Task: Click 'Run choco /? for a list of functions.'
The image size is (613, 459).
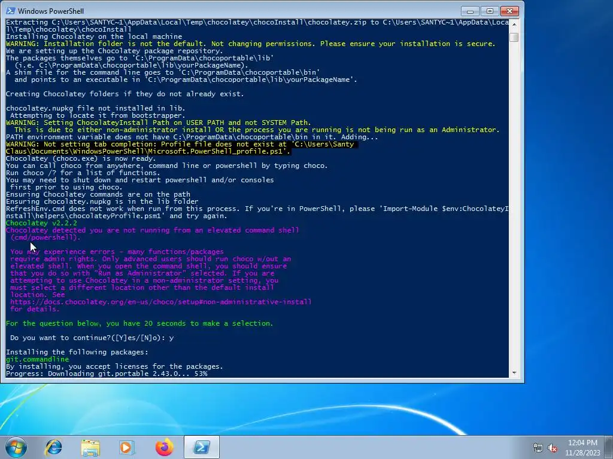Action: point(83,173)
